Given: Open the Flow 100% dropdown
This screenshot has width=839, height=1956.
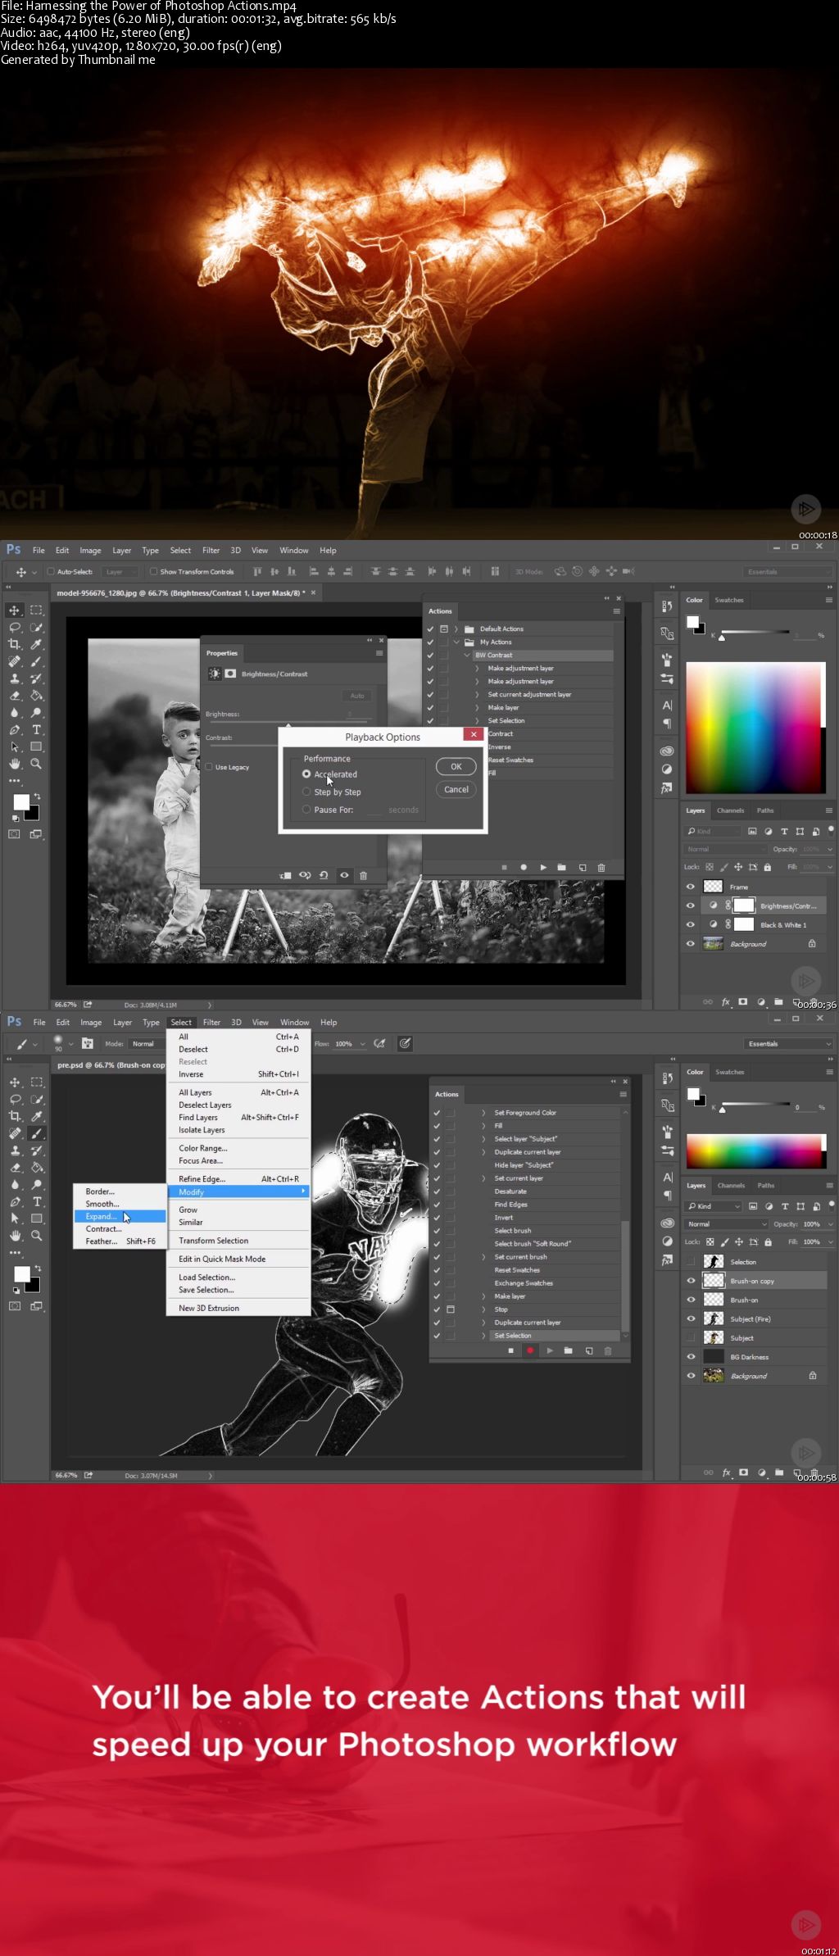Looking at the screenshot, I should (x=362, y=1043).
